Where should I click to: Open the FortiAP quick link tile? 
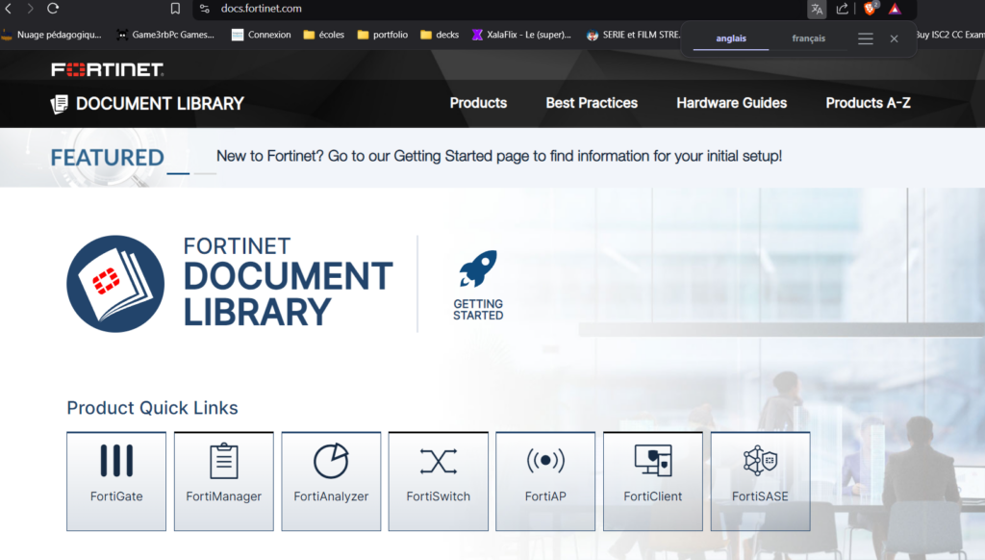545,481
